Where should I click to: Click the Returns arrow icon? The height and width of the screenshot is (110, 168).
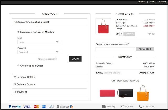123,107
